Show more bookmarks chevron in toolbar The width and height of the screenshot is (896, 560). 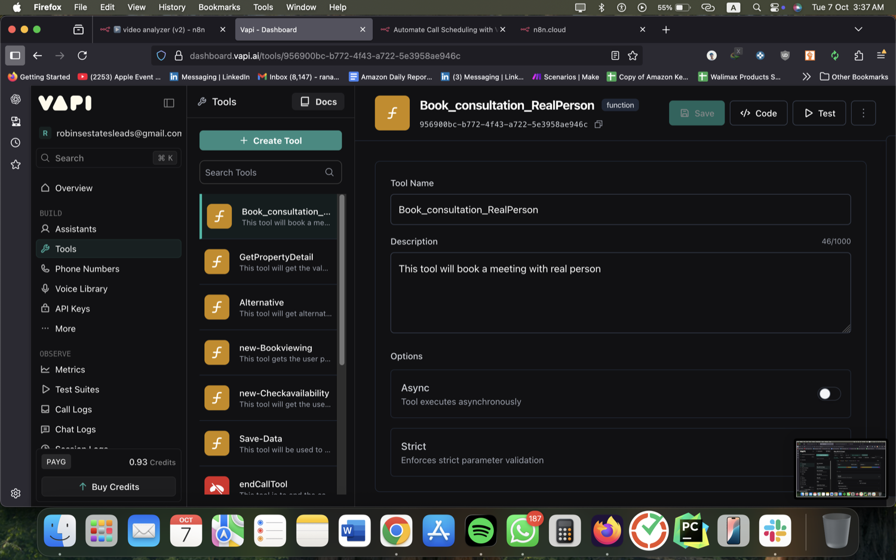click(806, 76)
